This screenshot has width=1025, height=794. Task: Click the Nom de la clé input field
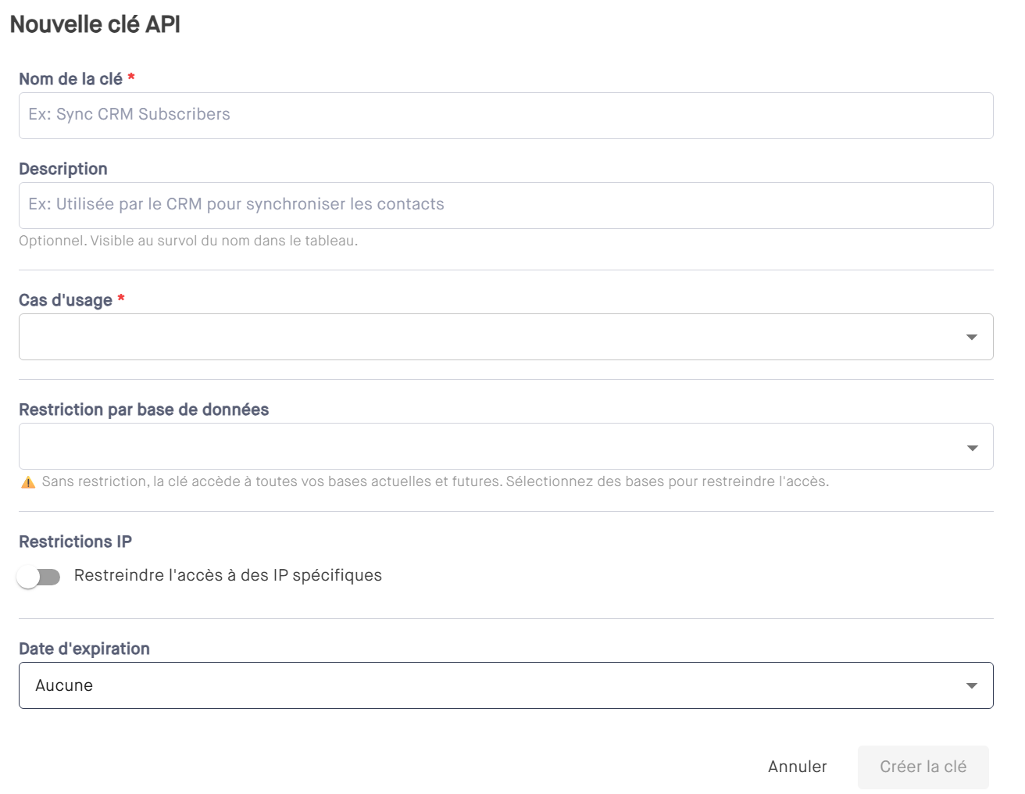coord(506,115)
